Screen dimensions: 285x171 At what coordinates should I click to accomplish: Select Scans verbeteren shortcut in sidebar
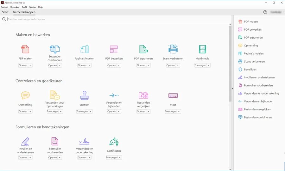251,61
